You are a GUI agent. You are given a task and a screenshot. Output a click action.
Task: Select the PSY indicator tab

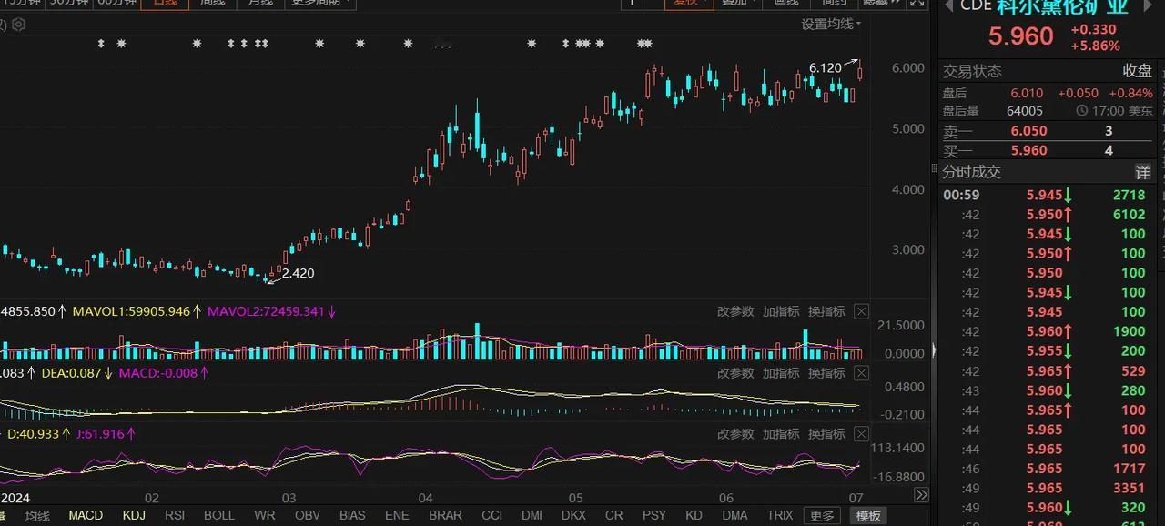click(654, 516)
